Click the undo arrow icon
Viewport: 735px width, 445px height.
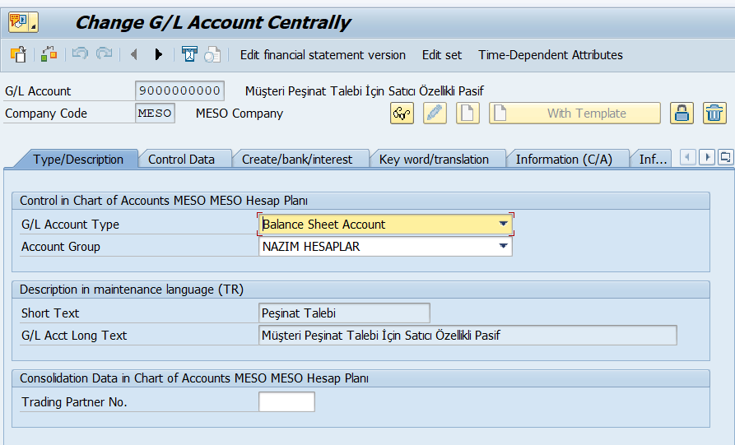point(80,53)
